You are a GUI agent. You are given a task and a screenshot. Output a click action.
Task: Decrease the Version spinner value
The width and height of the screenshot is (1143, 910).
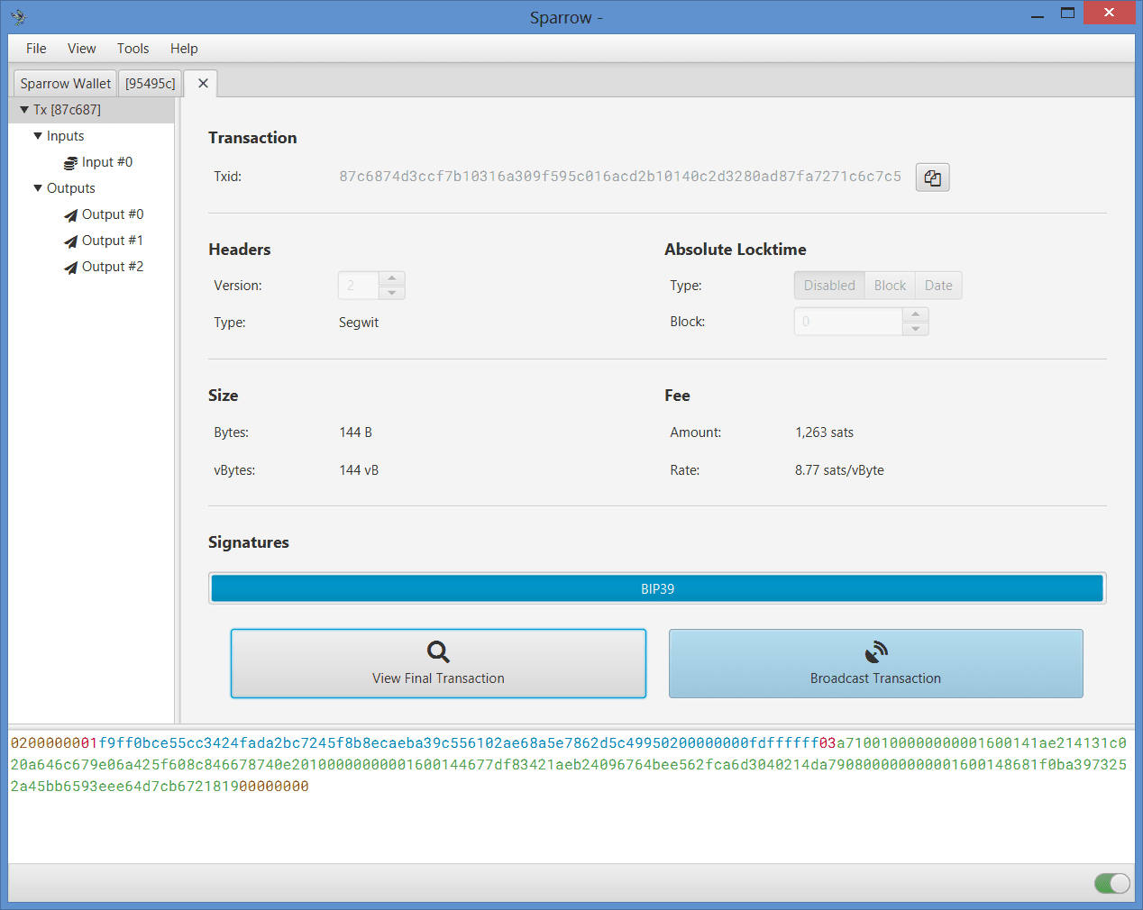click(392, 293)
